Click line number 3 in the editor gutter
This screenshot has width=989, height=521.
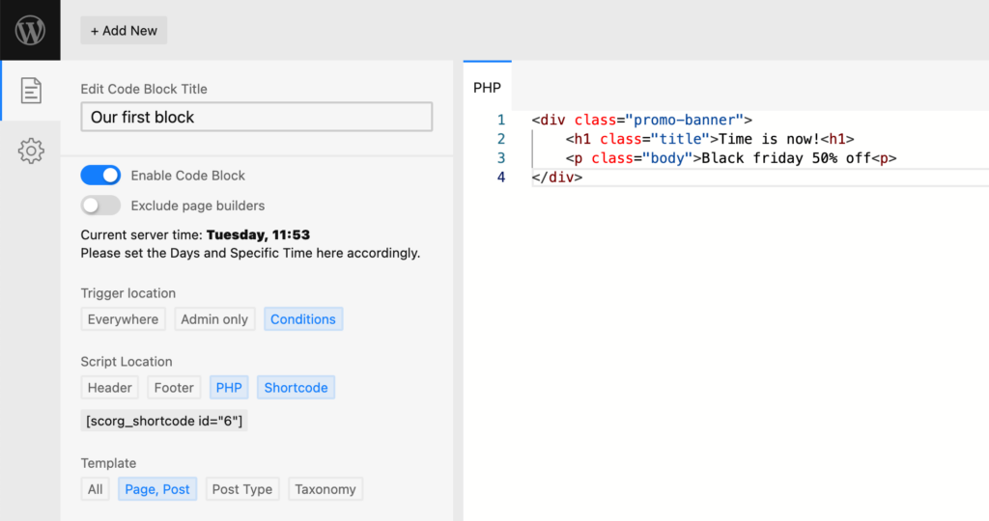coord(501,158)
